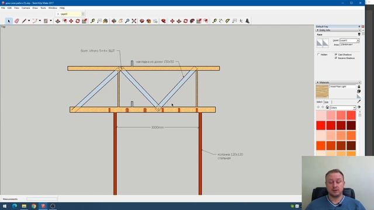The width and height of the screenshot is (374, 210).
Task: Click the 3000mm dimension label
Action: point(157,127)
